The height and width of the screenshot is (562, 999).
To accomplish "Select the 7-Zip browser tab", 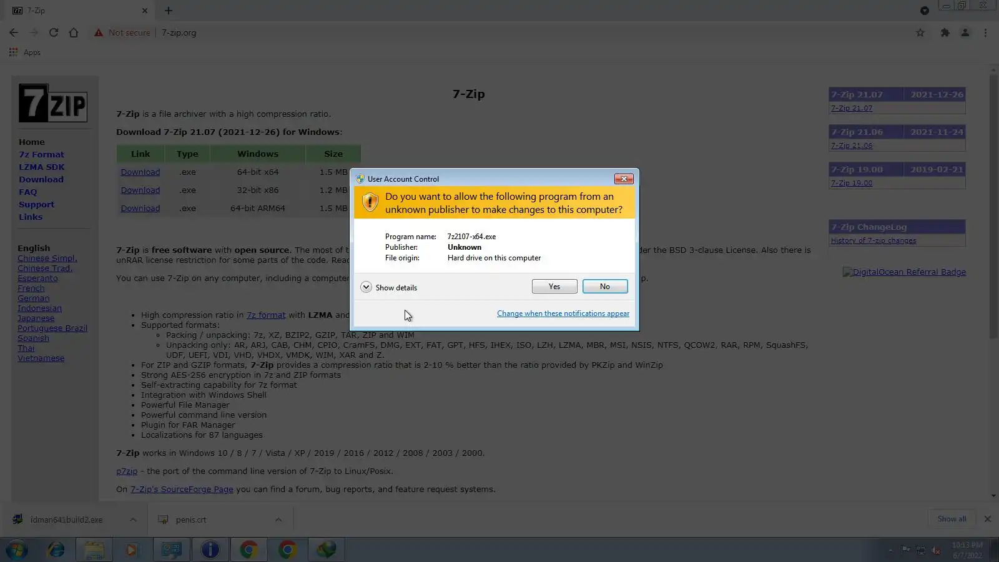I will (x=78, y=11).
